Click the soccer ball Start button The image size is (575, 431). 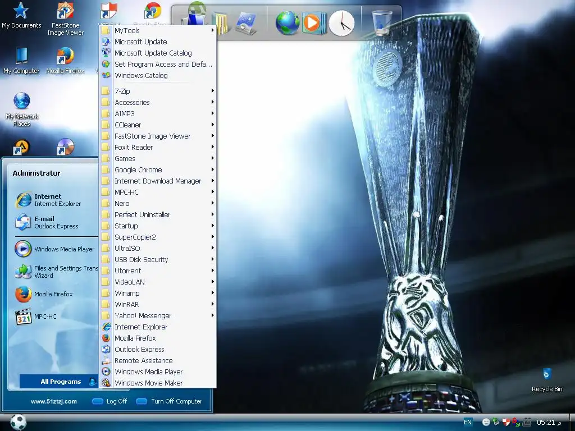pyautogui.click(x=18, y=422)
